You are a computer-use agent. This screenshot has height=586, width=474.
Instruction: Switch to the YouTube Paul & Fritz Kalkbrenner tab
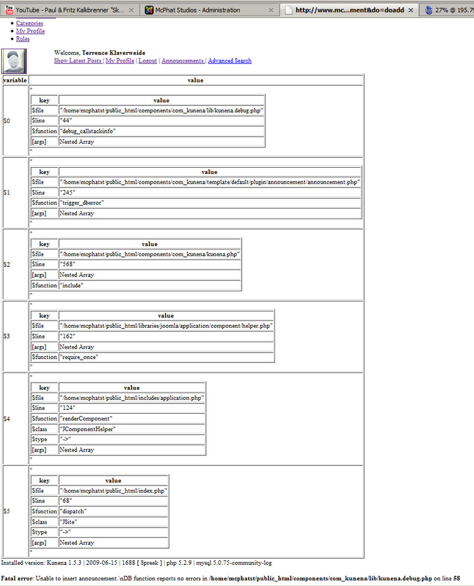67,10
